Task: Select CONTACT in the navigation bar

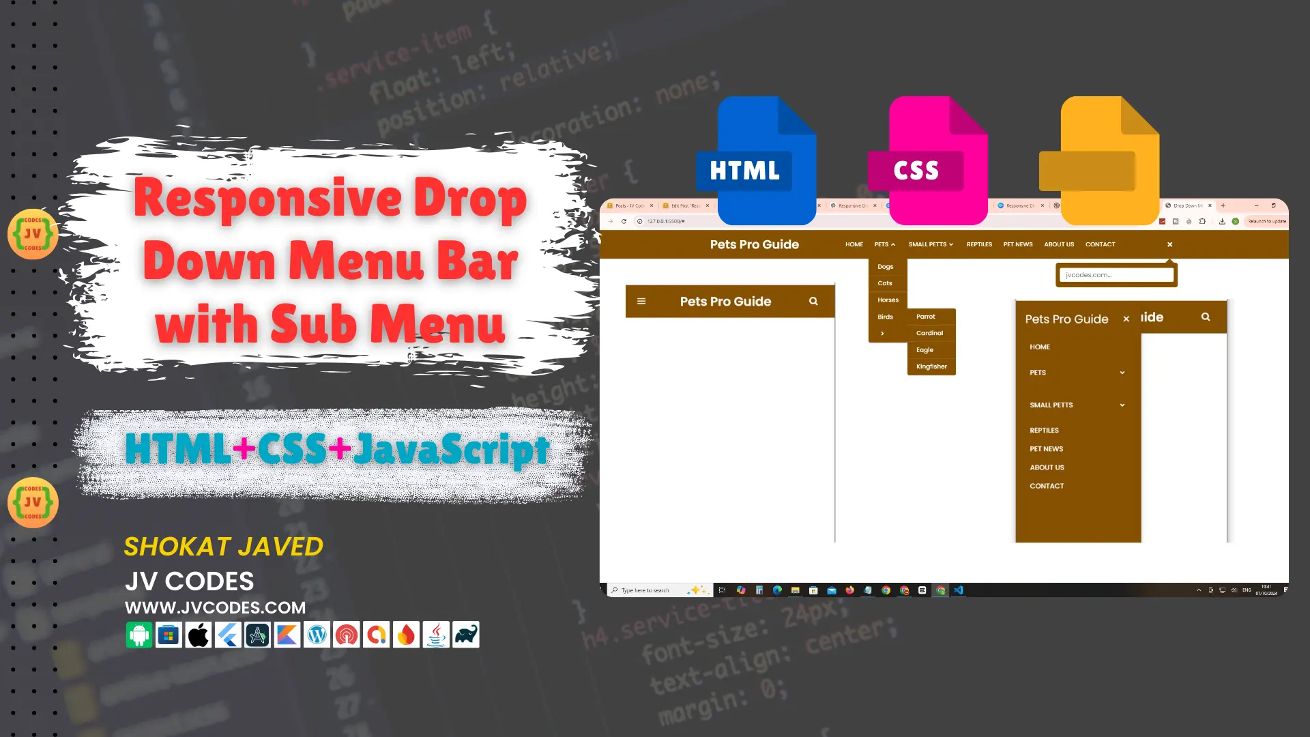Action: (1099, 244)
